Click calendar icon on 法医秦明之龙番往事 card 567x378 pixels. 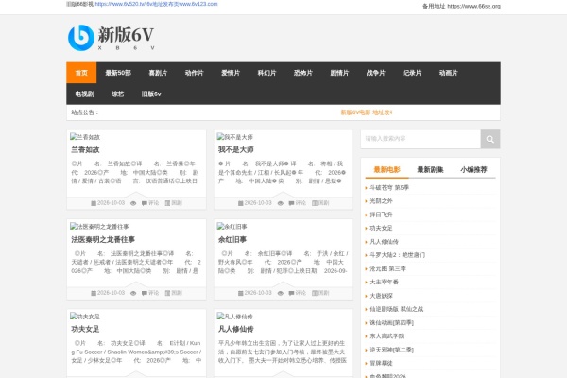point(94,293)
